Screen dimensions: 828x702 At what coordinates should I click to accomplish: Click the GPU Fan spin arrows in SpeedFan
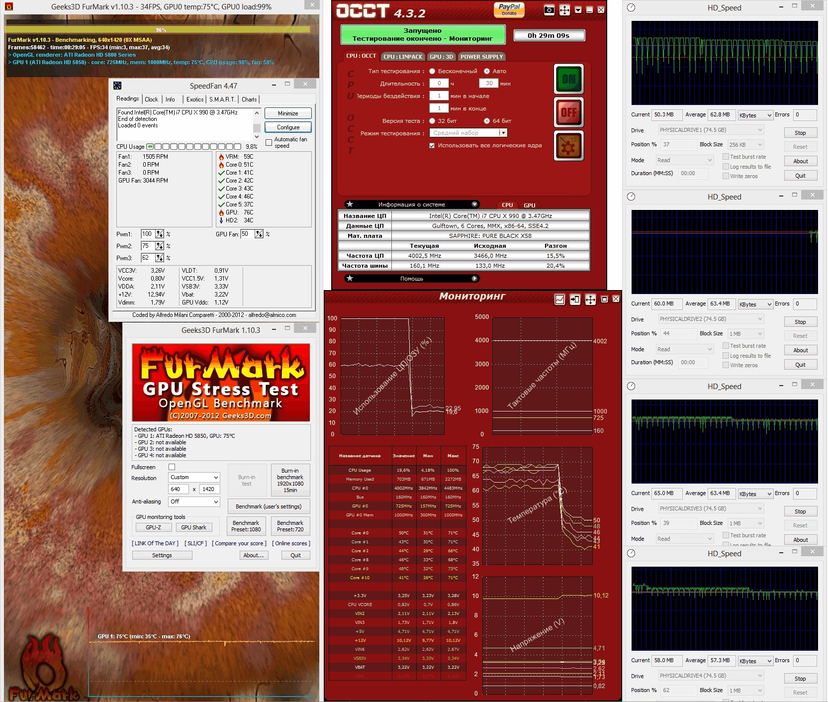259,234
